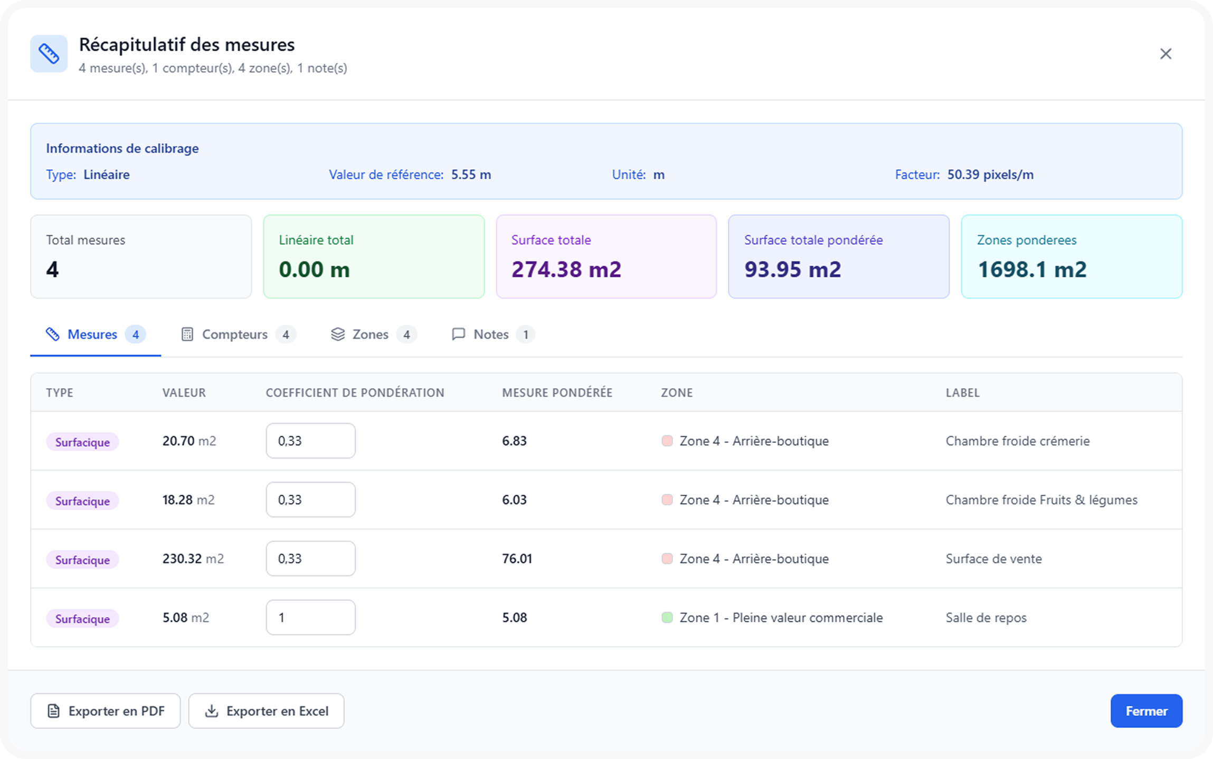Click the green zone swatch for Salle de repos
This screenshot has width=1213, height=759.
[x=667, y=618]
